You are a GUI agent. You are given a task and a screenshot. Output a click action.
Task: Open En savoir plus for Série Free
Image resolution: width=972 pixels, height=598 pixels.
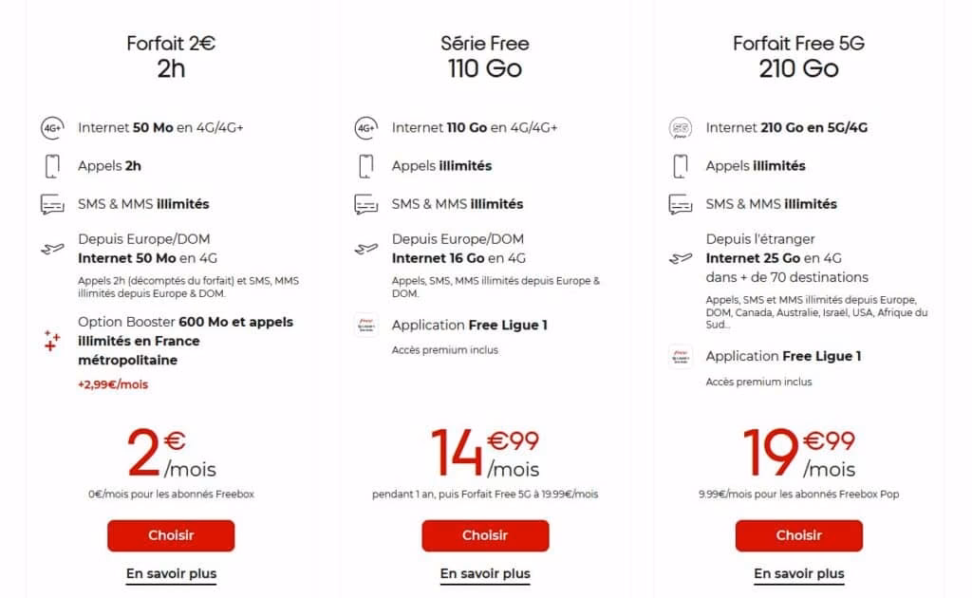click(485, 573)
